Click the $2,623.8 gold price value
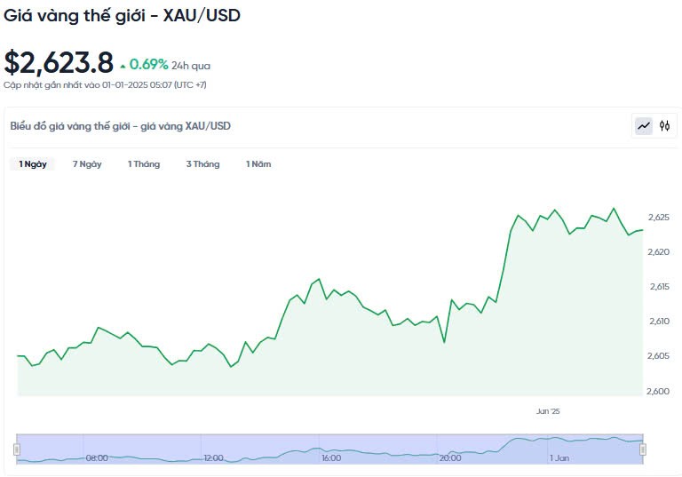This screenshot has width=682, height=477. pyautogui.click(x=59, y=63)
